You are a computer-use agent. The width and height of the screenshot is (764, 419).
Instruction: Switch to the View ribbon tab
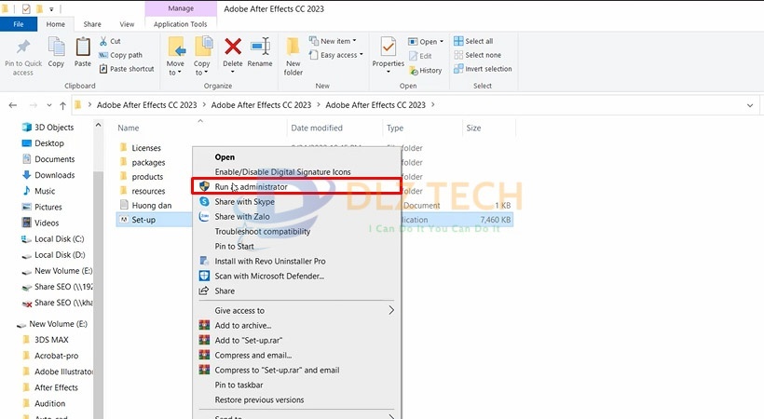coord(127,23)
